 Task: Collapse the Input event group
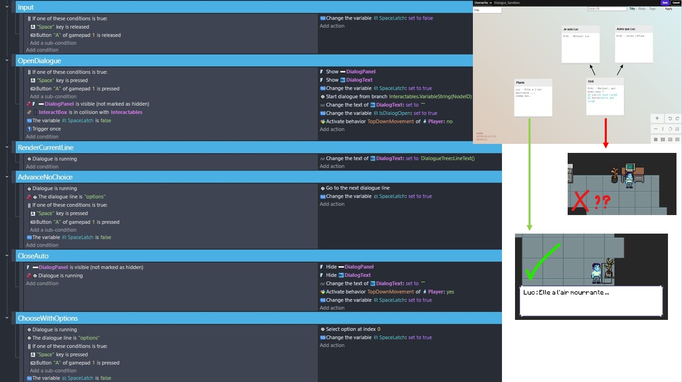pyautogui.click(x=7, y=8)
